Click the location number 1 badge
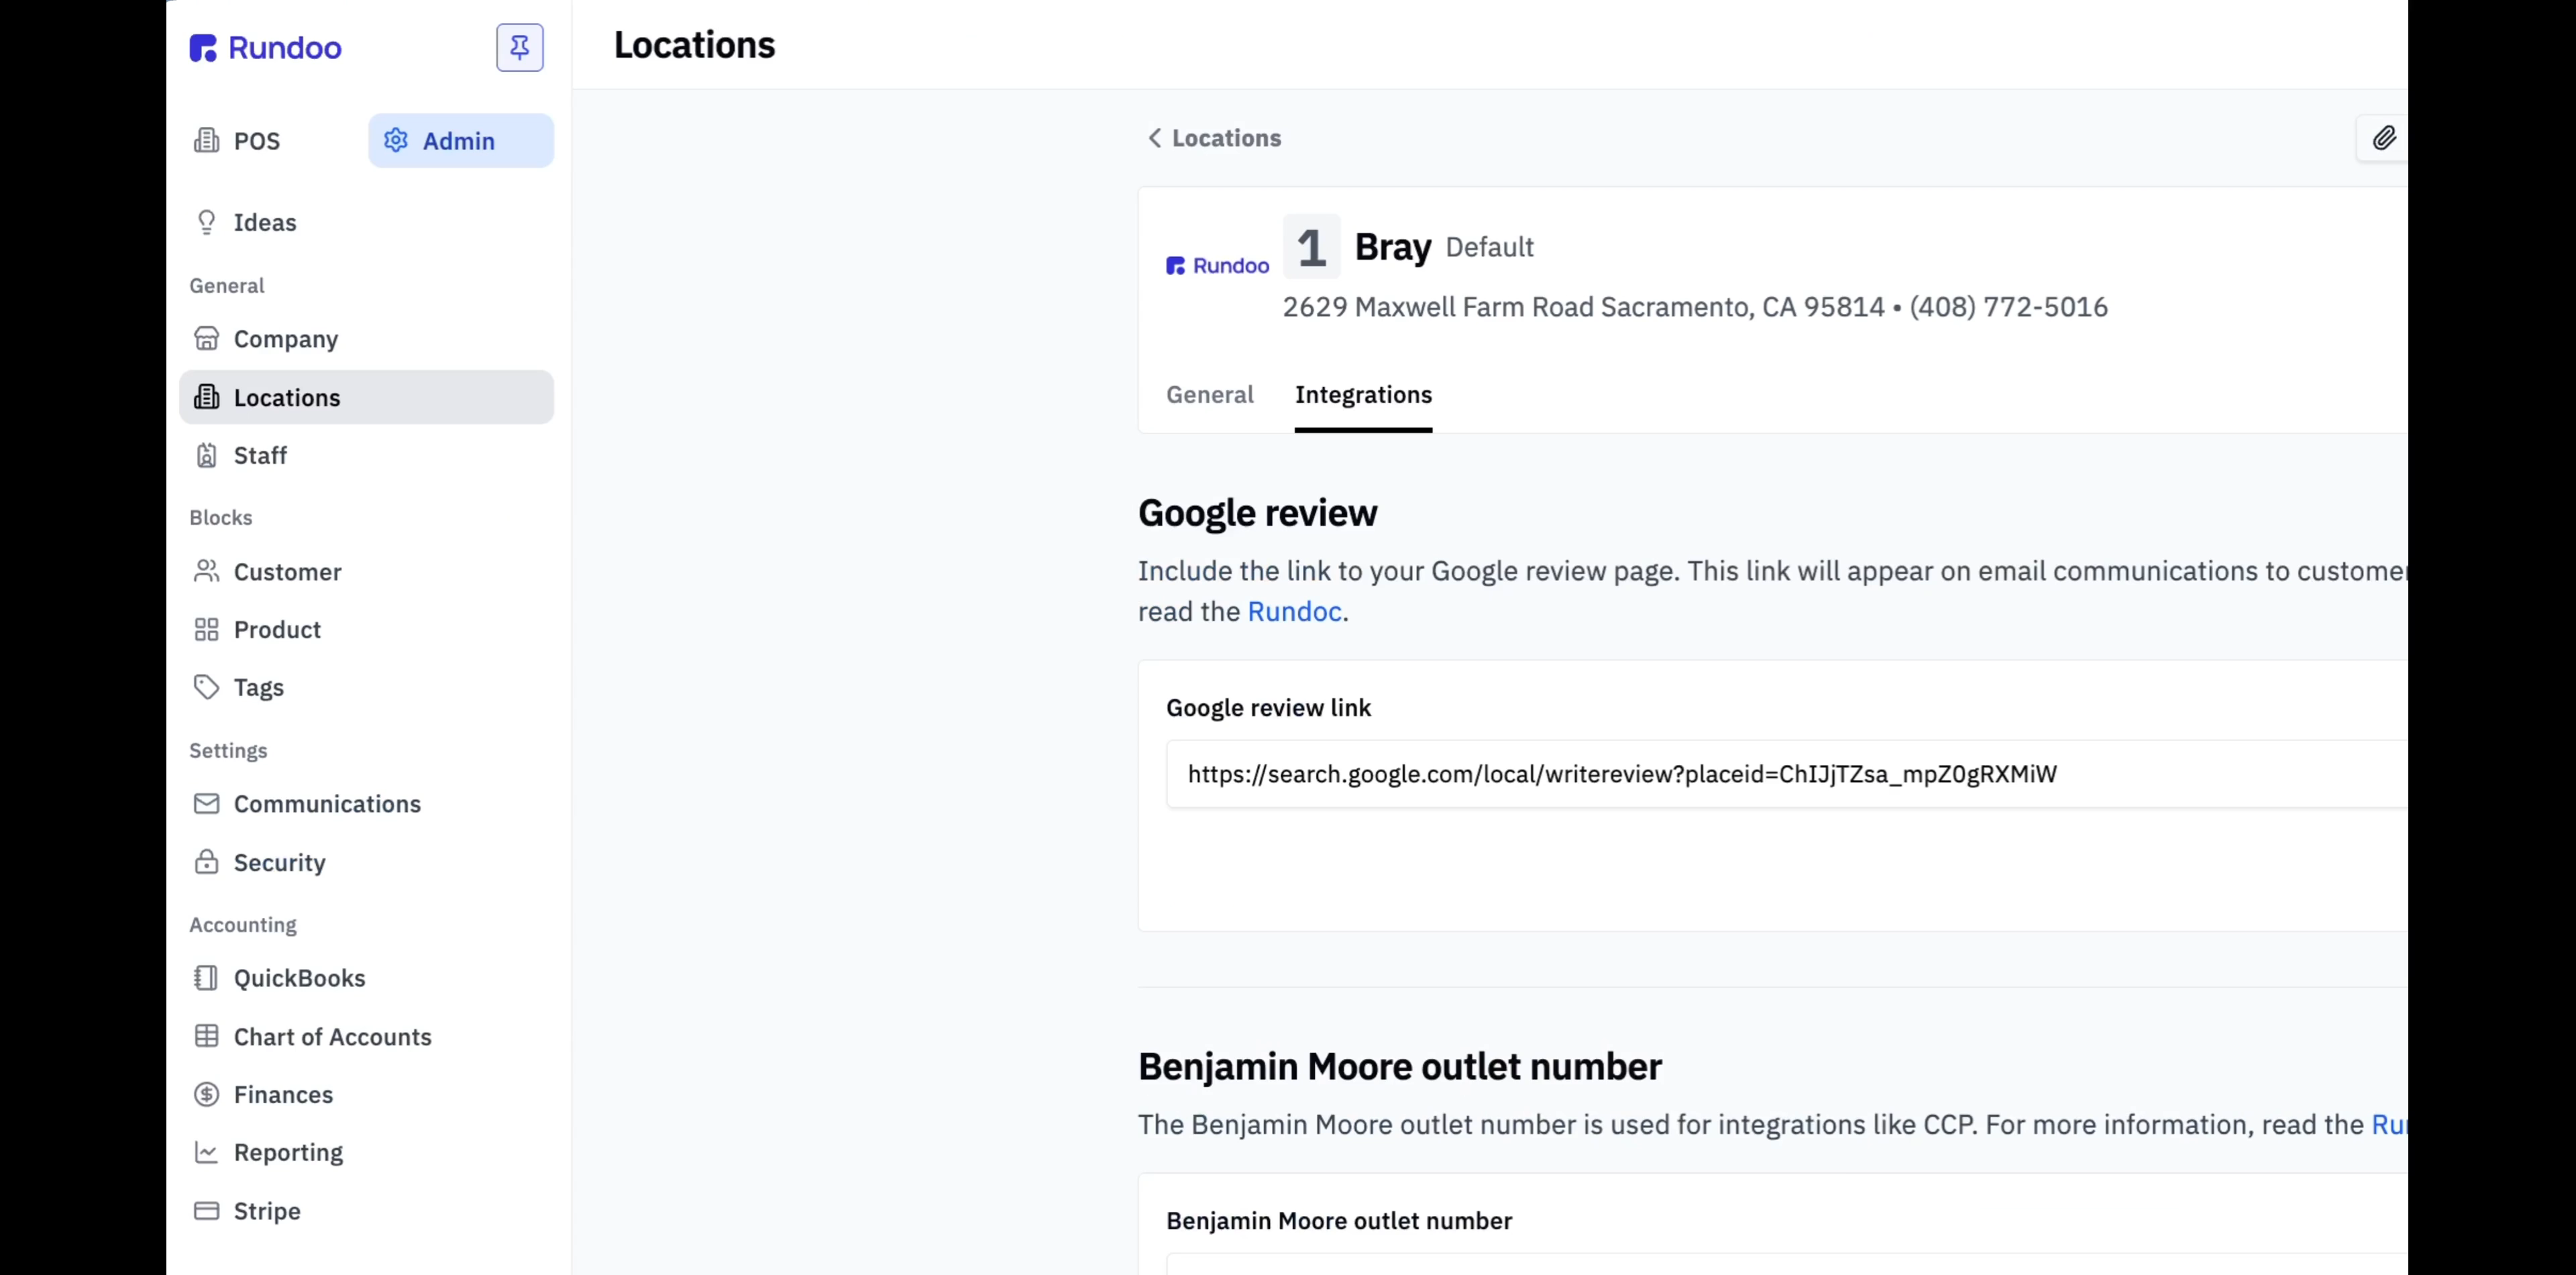 tap(1311, 246)
